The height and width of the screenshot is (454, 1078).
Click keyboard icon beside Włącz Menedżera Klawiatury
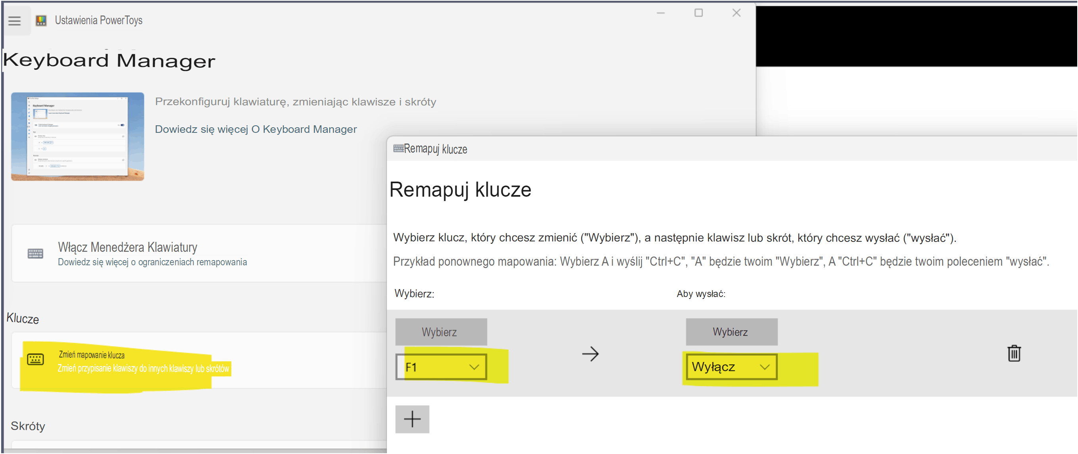point(35,253)
